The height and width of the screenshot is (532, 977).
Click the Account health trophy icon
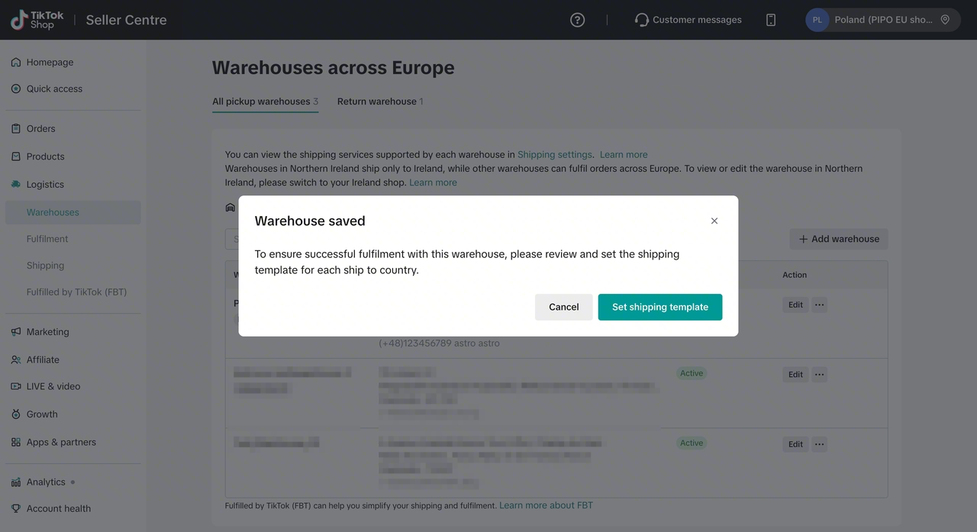(16, 508)
